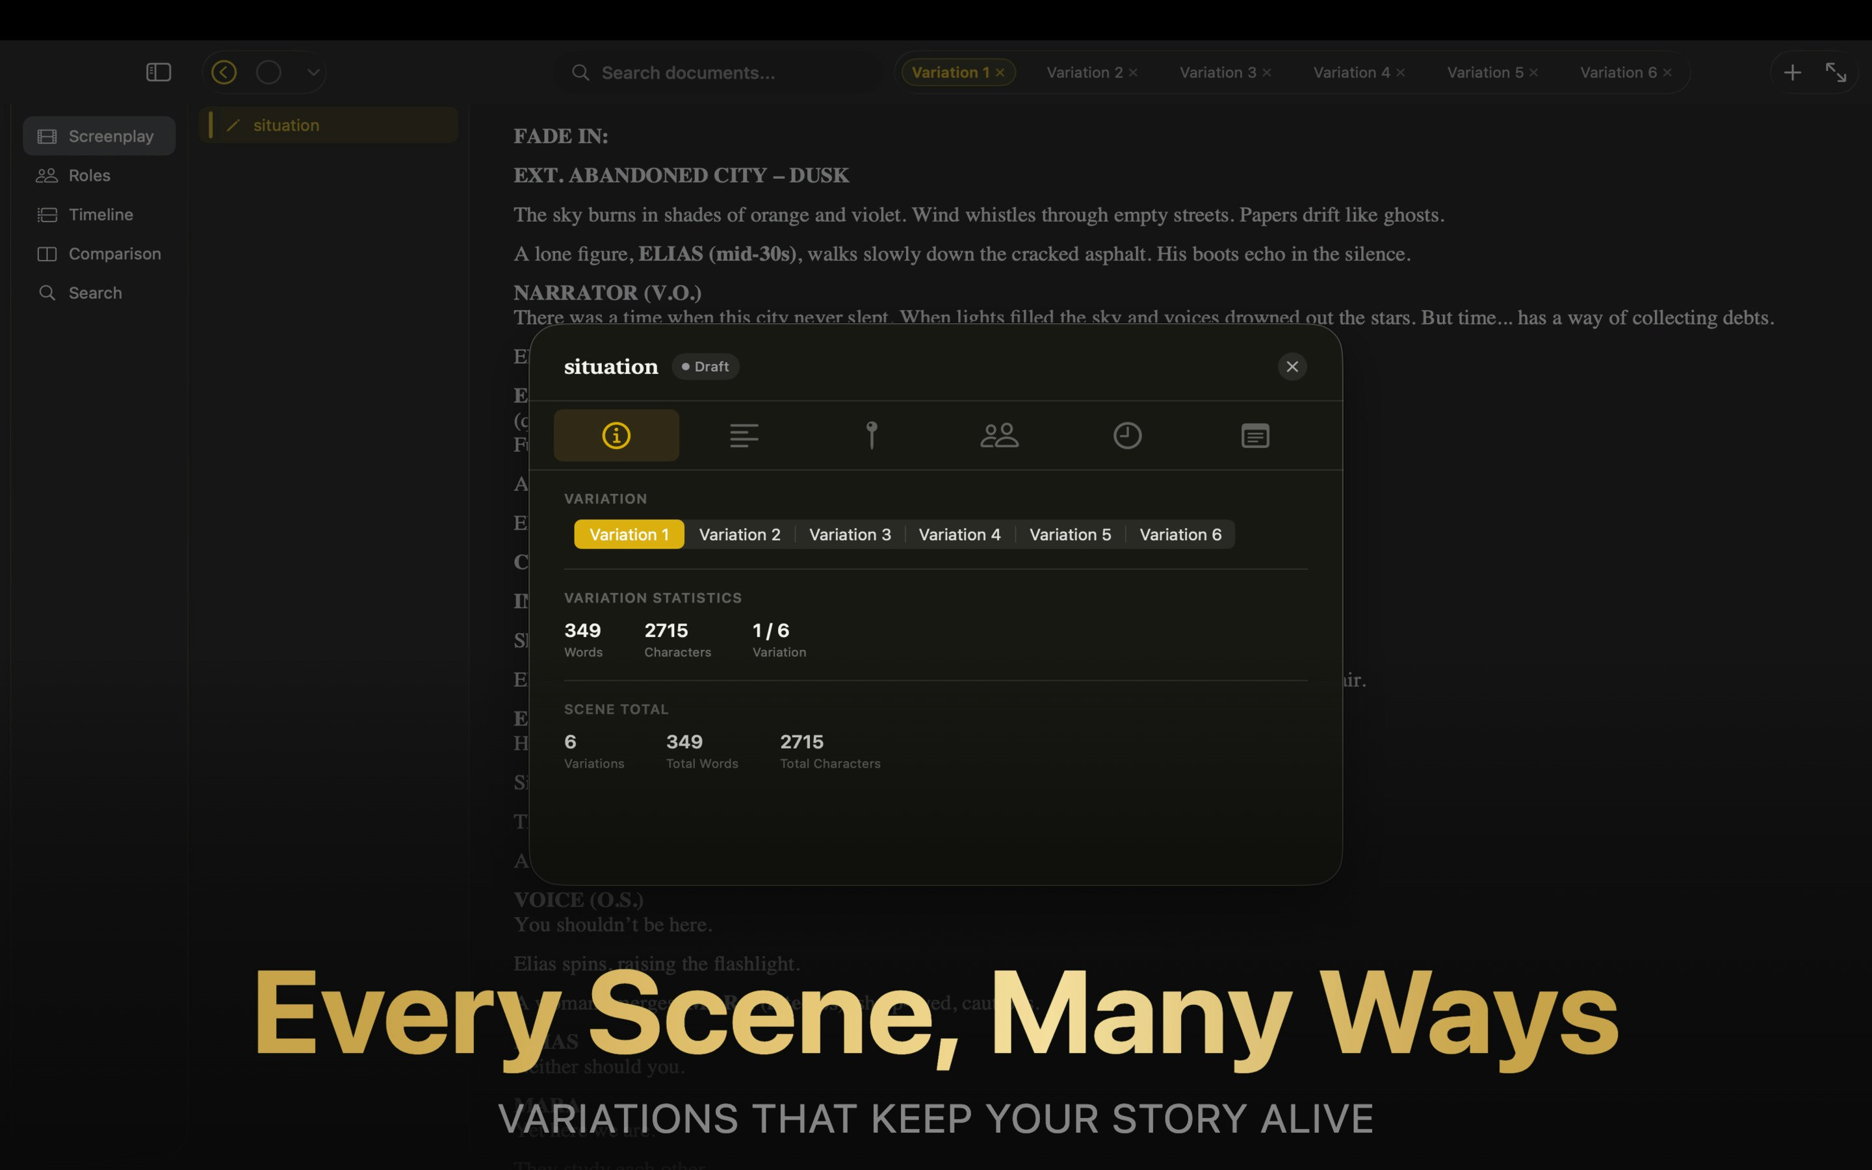Close the Variation 2 top tab
This screenshot has height=1170, width=1872.
click(1133, 72)
